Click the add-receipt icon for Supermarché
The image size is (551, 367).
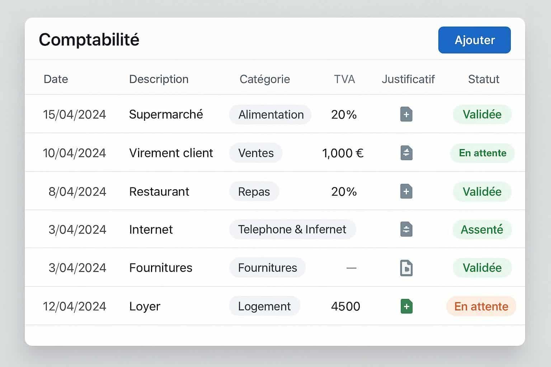click(406, 114)
